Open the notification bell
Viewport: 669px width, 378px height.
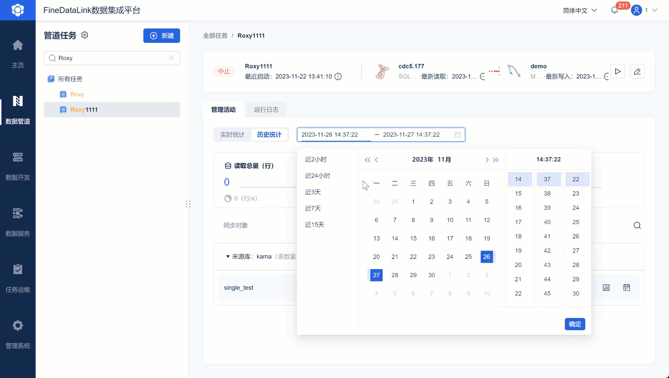point(615,10)
